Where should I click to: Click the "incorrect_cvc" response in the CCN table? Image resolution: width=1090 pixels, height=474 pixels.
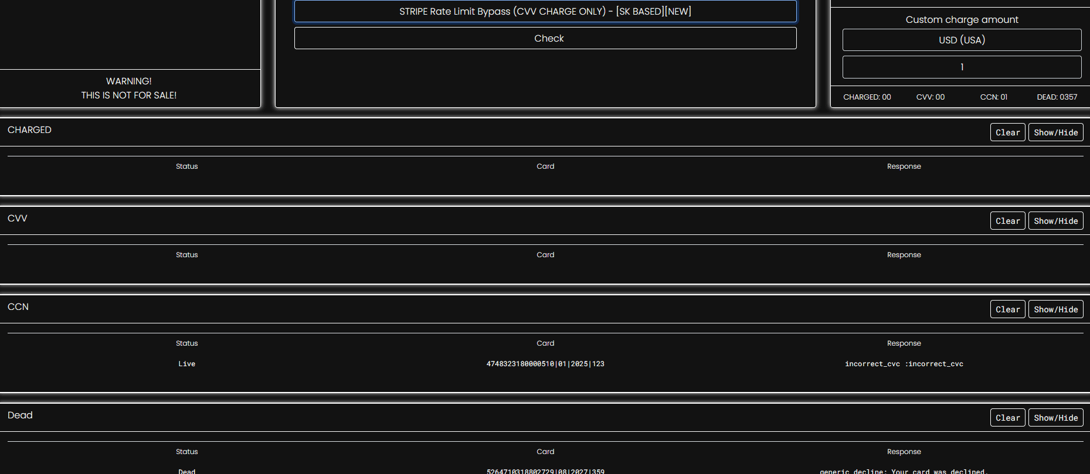(x=904, y=364)
